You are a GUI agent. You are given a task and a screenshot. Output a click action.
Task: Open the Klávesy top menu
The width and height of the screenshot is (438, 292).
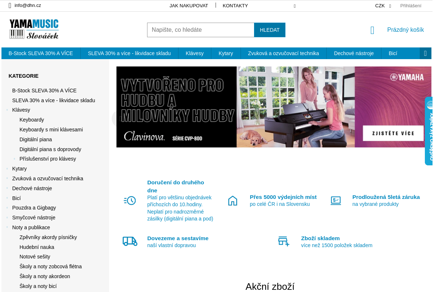click(195, 53)
